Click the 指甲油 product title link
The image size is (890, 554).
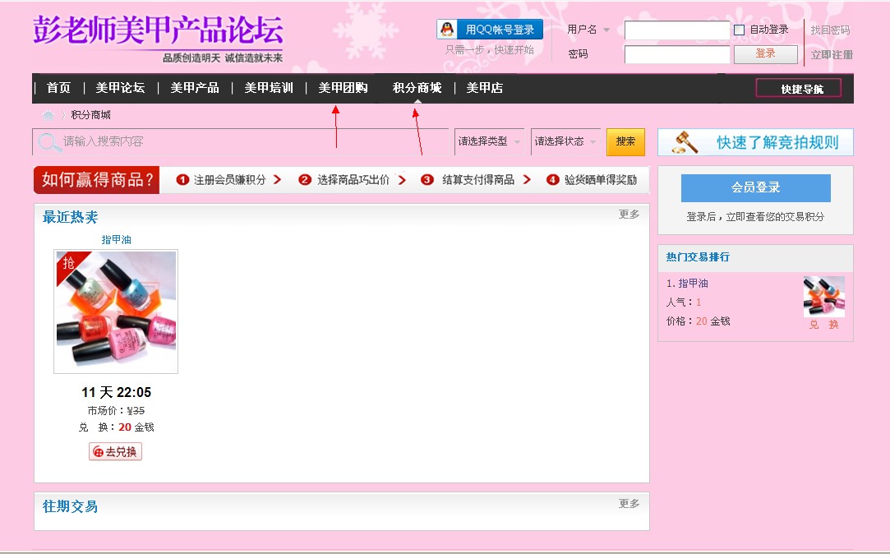coord(116,239)
